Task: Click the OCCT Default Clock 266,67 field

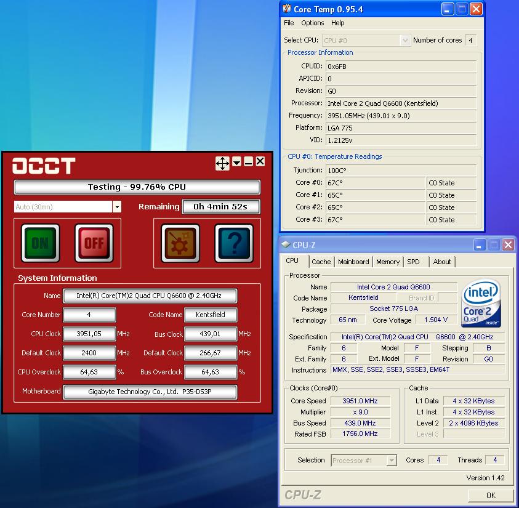Action: click(x=211, y=353)
